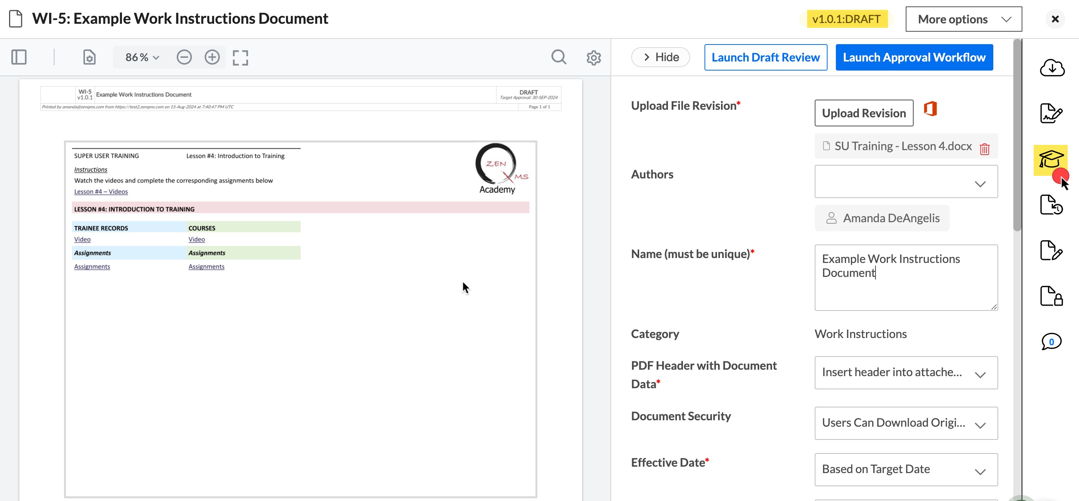
Task: Click the edit document pencil icon
Action: coord(1051,250)
